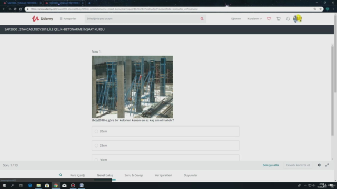The image size is (337, 189).
Task: Bookmark page with star icon
Action: [x=320, y=9]
